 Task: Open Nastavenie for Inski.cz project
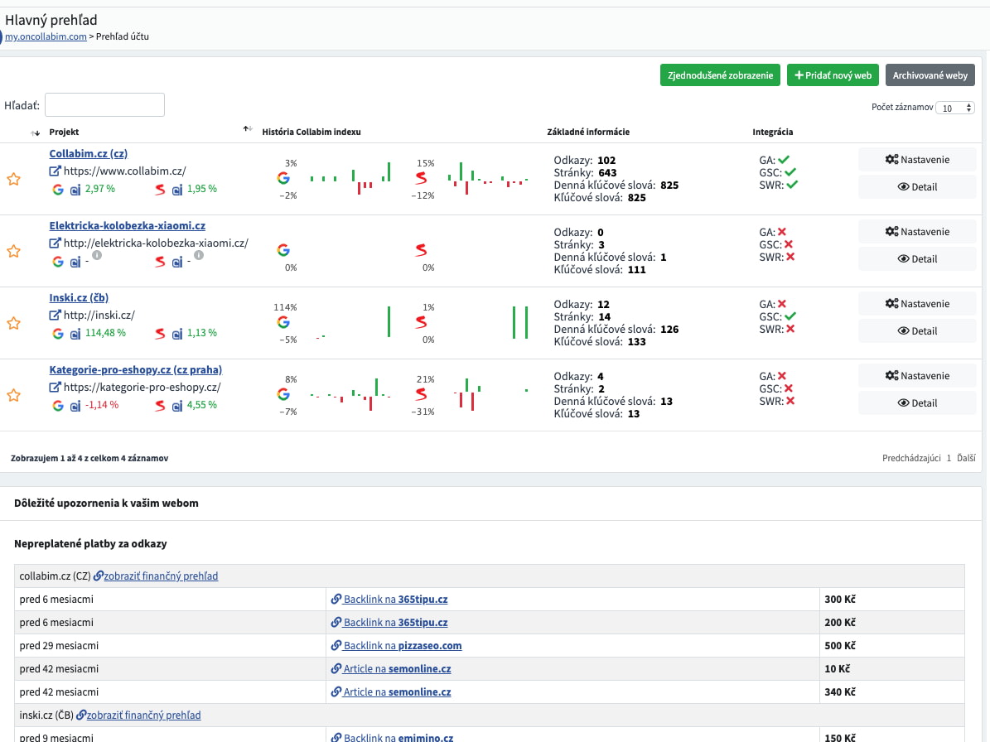pyautogui.click(x=917, y=303)
